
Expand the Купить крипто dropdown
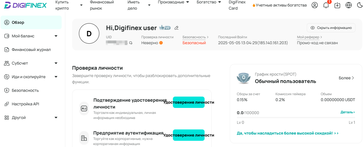point(81,5)
